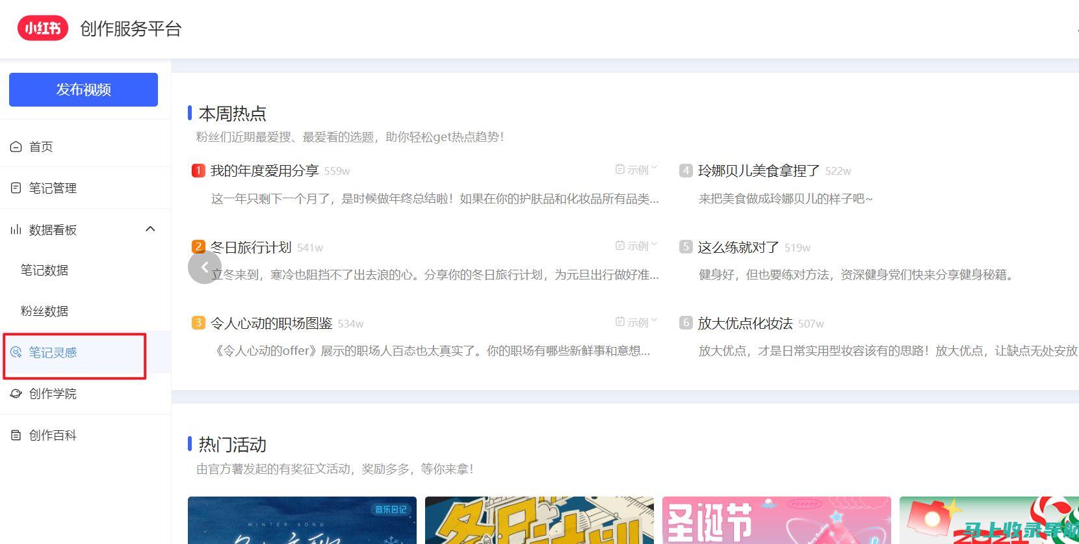1079x544 pixels.
Task: Open hot topic 我的年度爱用分享
Action: (265, 171)
